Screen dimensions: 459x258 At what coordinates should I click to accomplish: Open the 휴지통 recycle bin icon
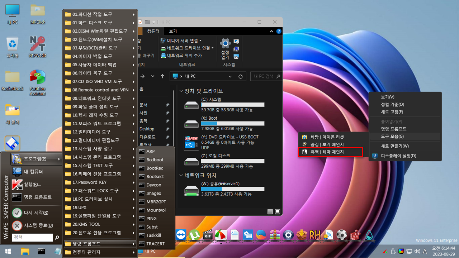click(x=13, y=47)
